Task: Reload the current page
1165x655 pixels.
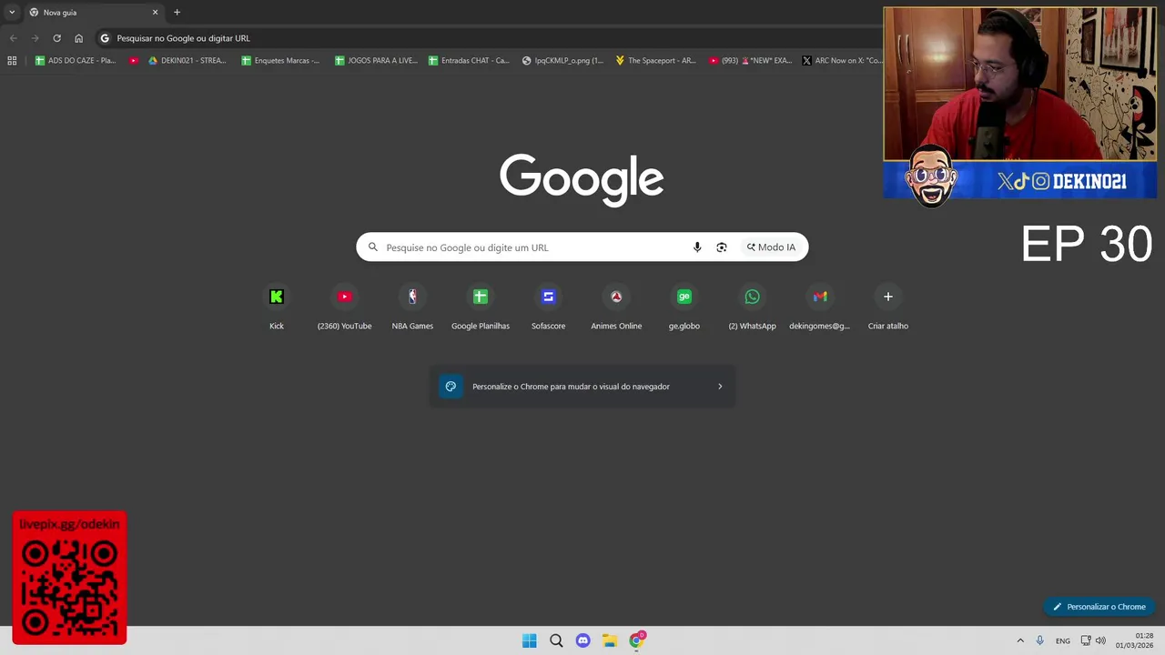Action: point(56,38)
